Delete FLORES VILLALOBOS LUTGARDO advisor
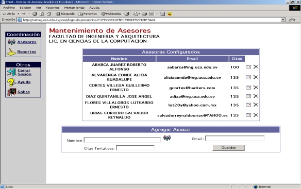 click(x=256, y=105)
